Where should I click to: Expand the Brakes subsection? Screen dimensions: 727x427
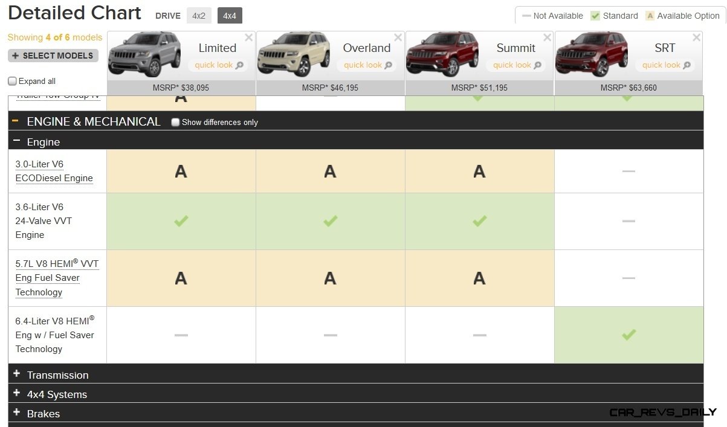tap(16, 413)
